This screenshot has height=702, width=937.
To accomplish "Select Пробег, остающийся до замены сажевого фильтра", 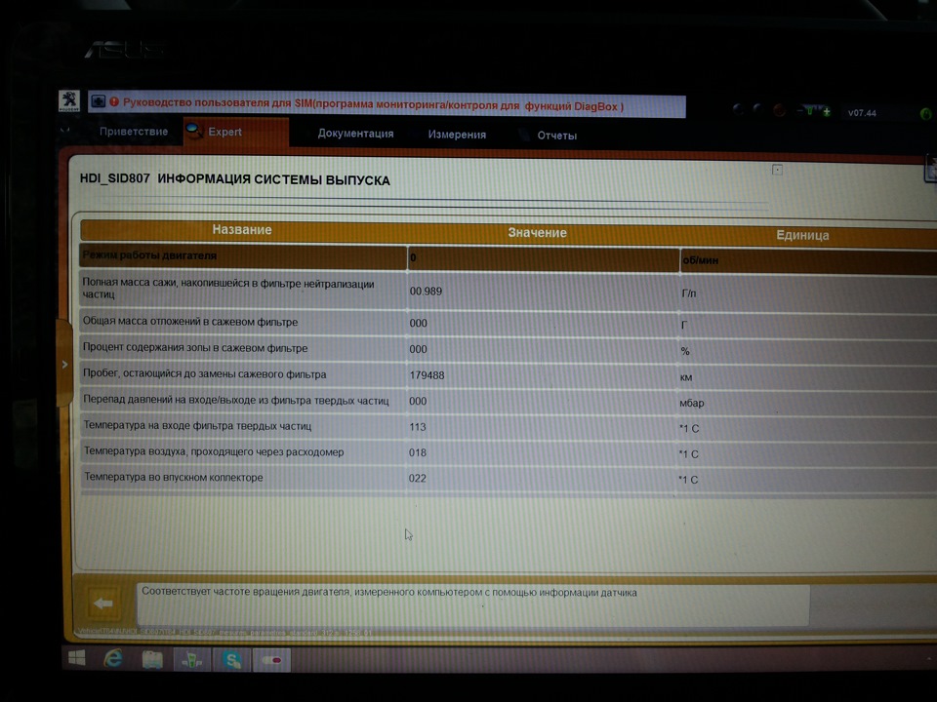I will 508,375.
